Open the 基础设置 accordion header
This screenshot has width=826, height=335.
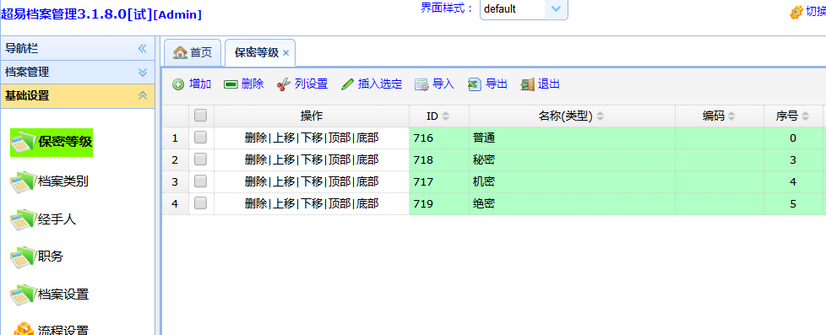tap(78, 96)
